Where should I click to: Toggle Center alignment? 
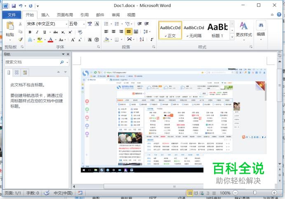(x=114, y=32)
